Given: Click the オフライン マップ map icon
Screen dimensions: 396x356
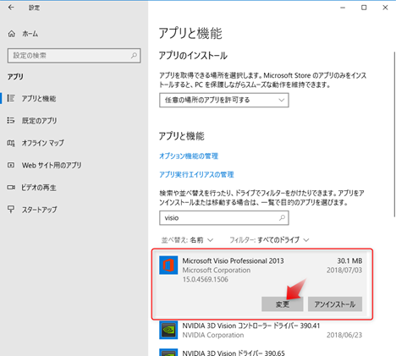Looking at the screenshot, I should [11, 143].
